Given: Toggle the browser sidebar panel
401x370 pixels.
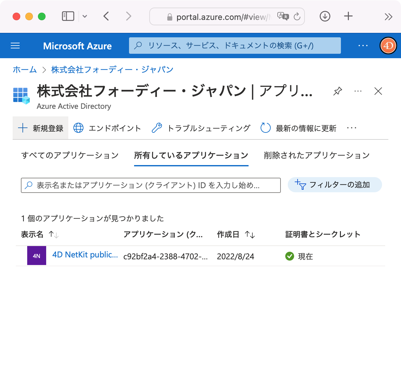Looking at the screenshot, I should tap(67, 16).
